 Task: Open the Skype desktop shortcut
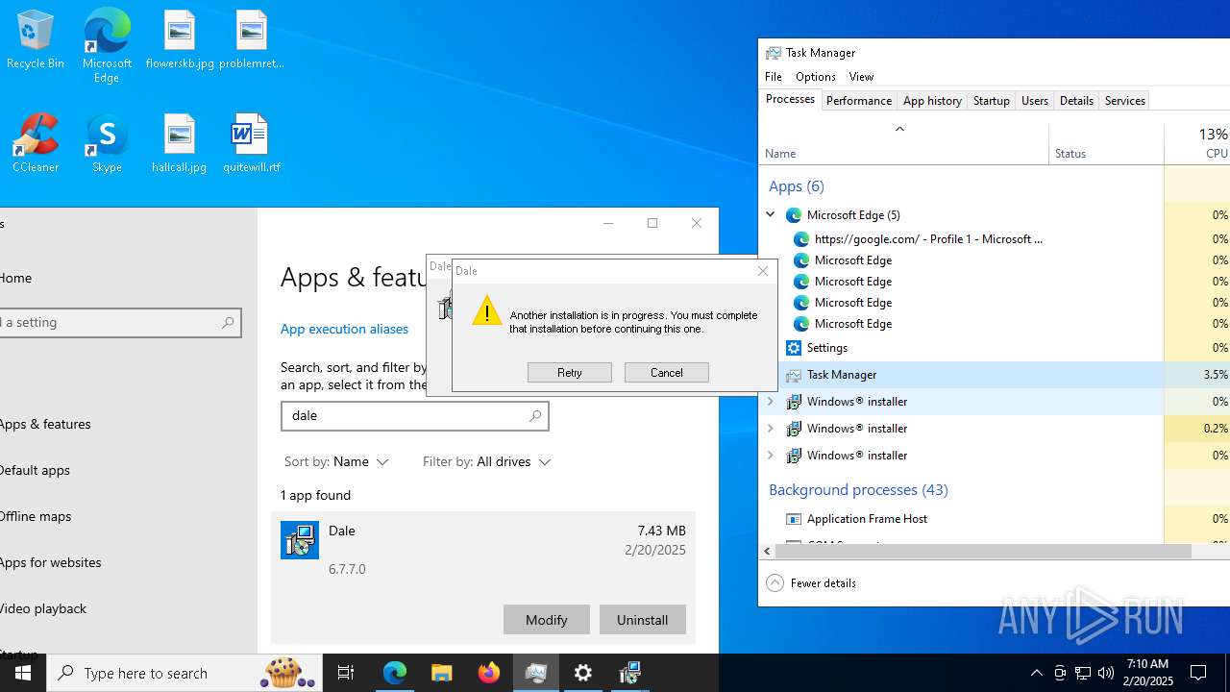107,144
